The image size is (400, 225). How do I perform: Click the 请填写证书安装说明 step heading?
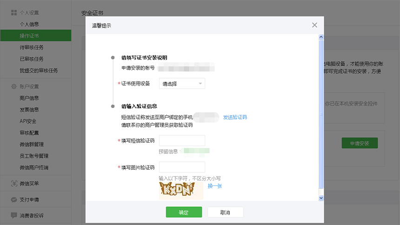coord(144,58)
